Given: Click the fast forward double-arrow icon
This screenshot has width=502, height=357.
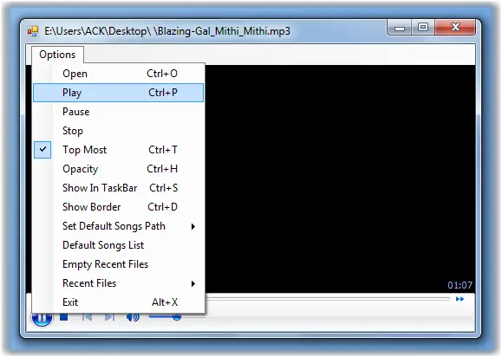Looking at the screenshot, I should point(460,299).
